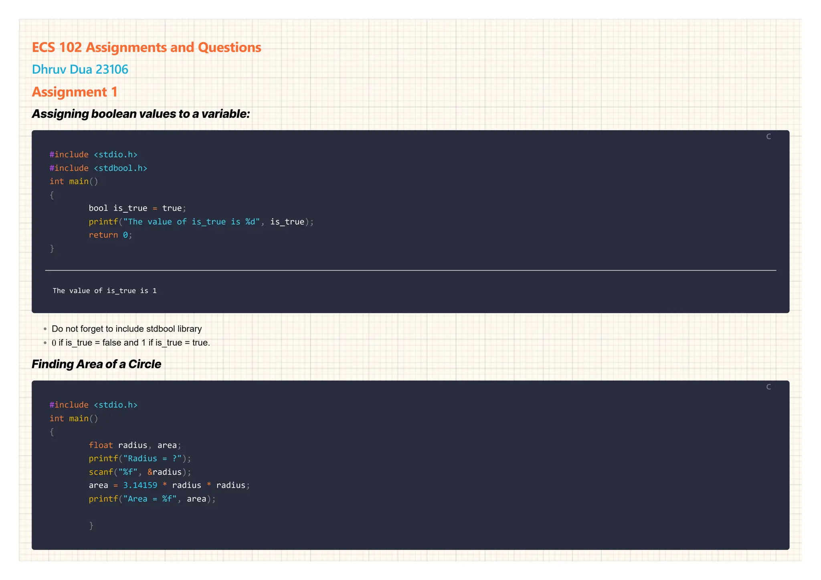821x580 pixels.
Task: Click the 'area = 3.14159 * radius * radius;' line
Action: pyautogui.click(x=170, y=485)
